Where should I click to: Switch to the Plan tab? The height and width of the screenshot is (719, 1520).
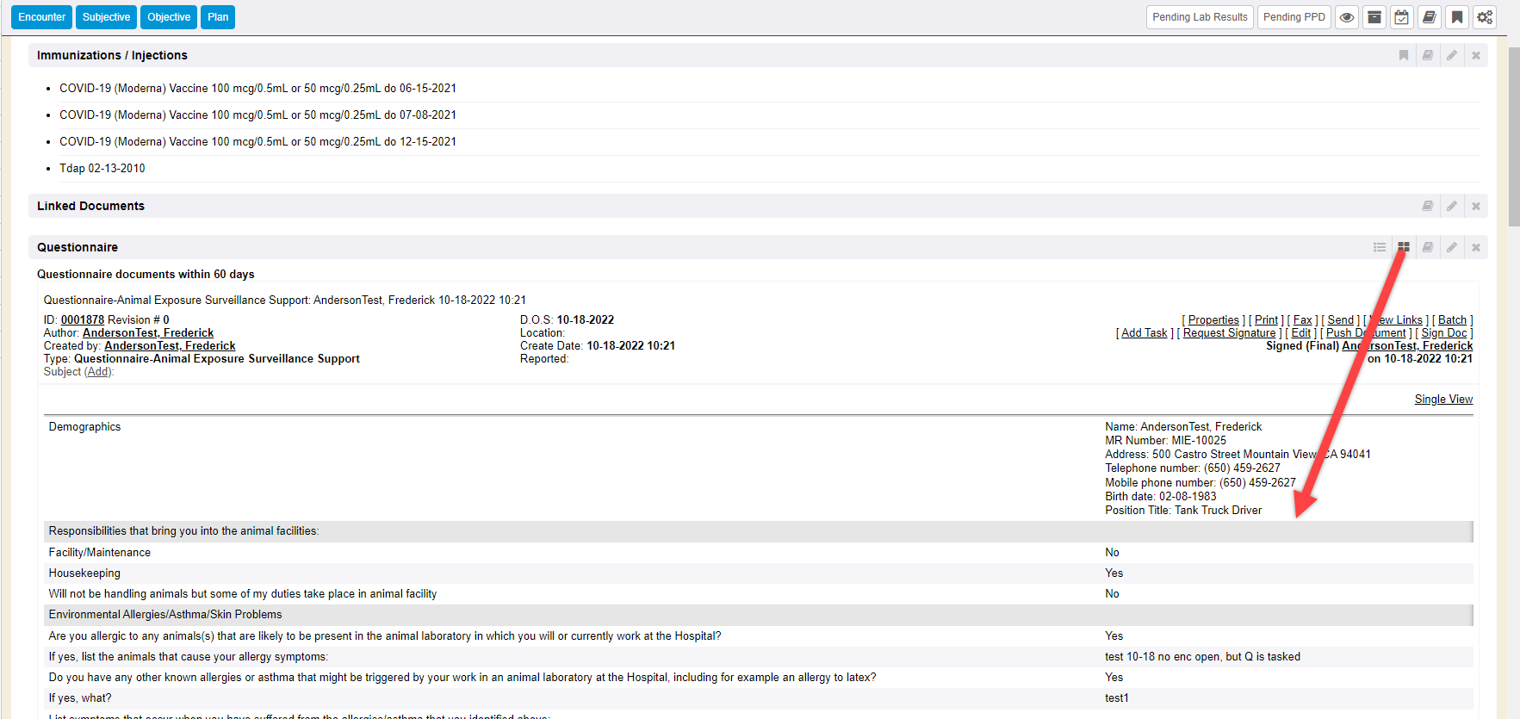[218, 17]
